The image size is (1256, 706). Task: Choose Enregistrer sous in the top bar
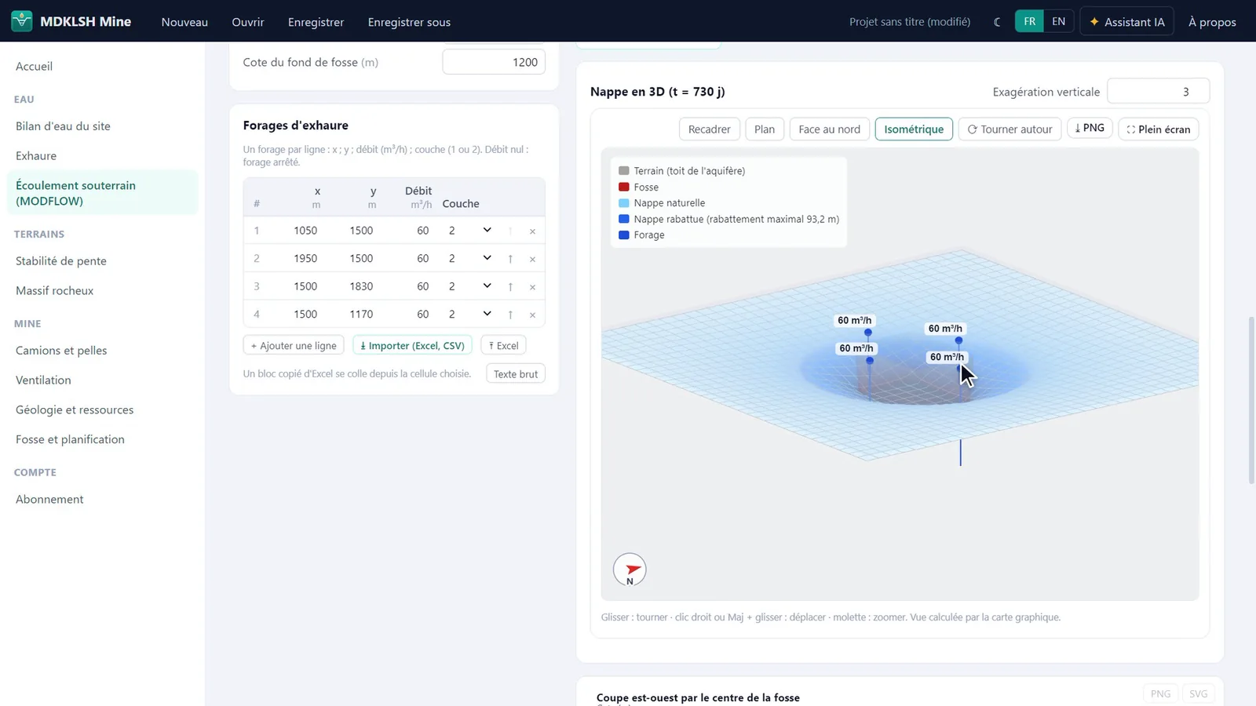[x=409, y=22]
